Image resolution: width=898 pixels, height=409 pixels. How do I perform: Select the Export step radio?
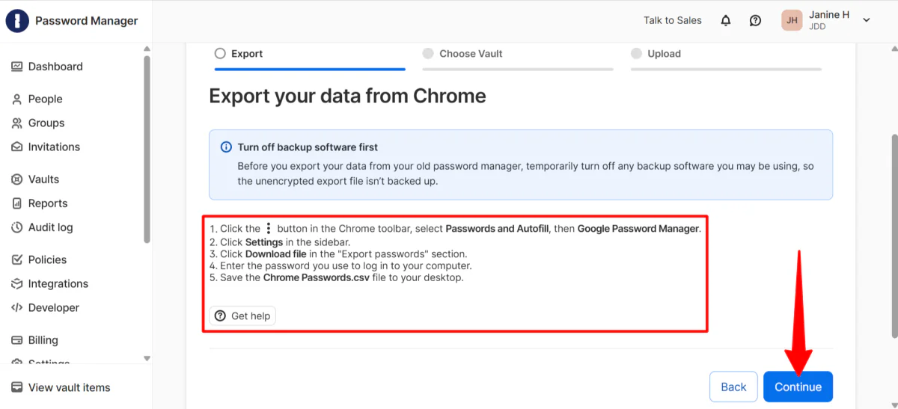coord(220,54)
